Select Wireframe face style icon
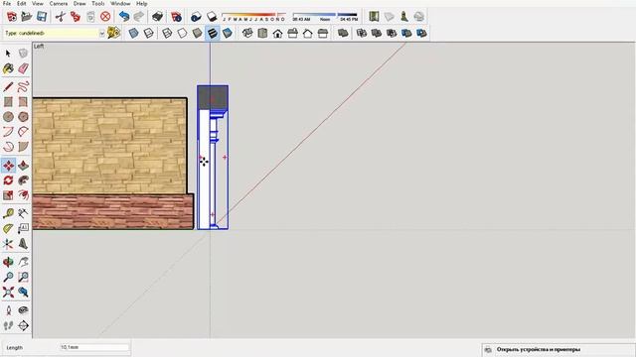636x357 pixels. pyautogui.click(x=167, y=33)
